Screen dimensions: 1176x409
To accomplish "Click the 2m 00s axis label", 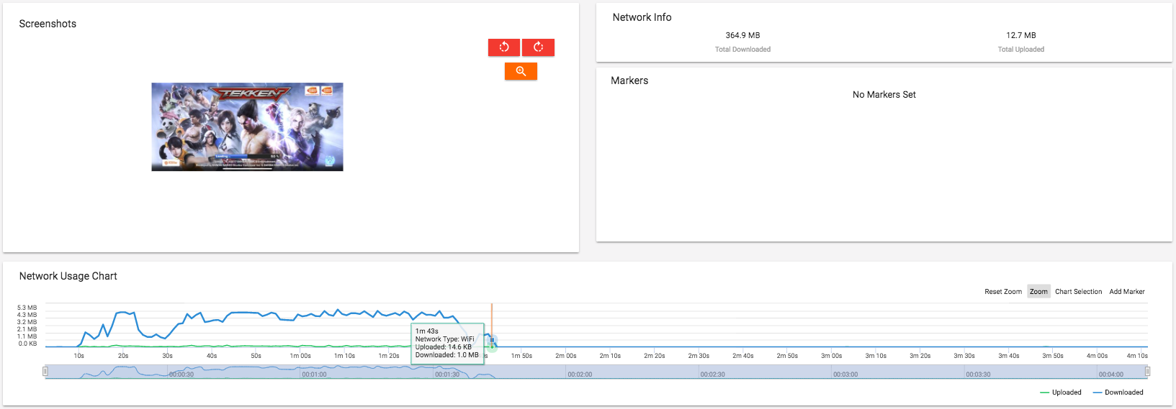I will coord(566,356).
